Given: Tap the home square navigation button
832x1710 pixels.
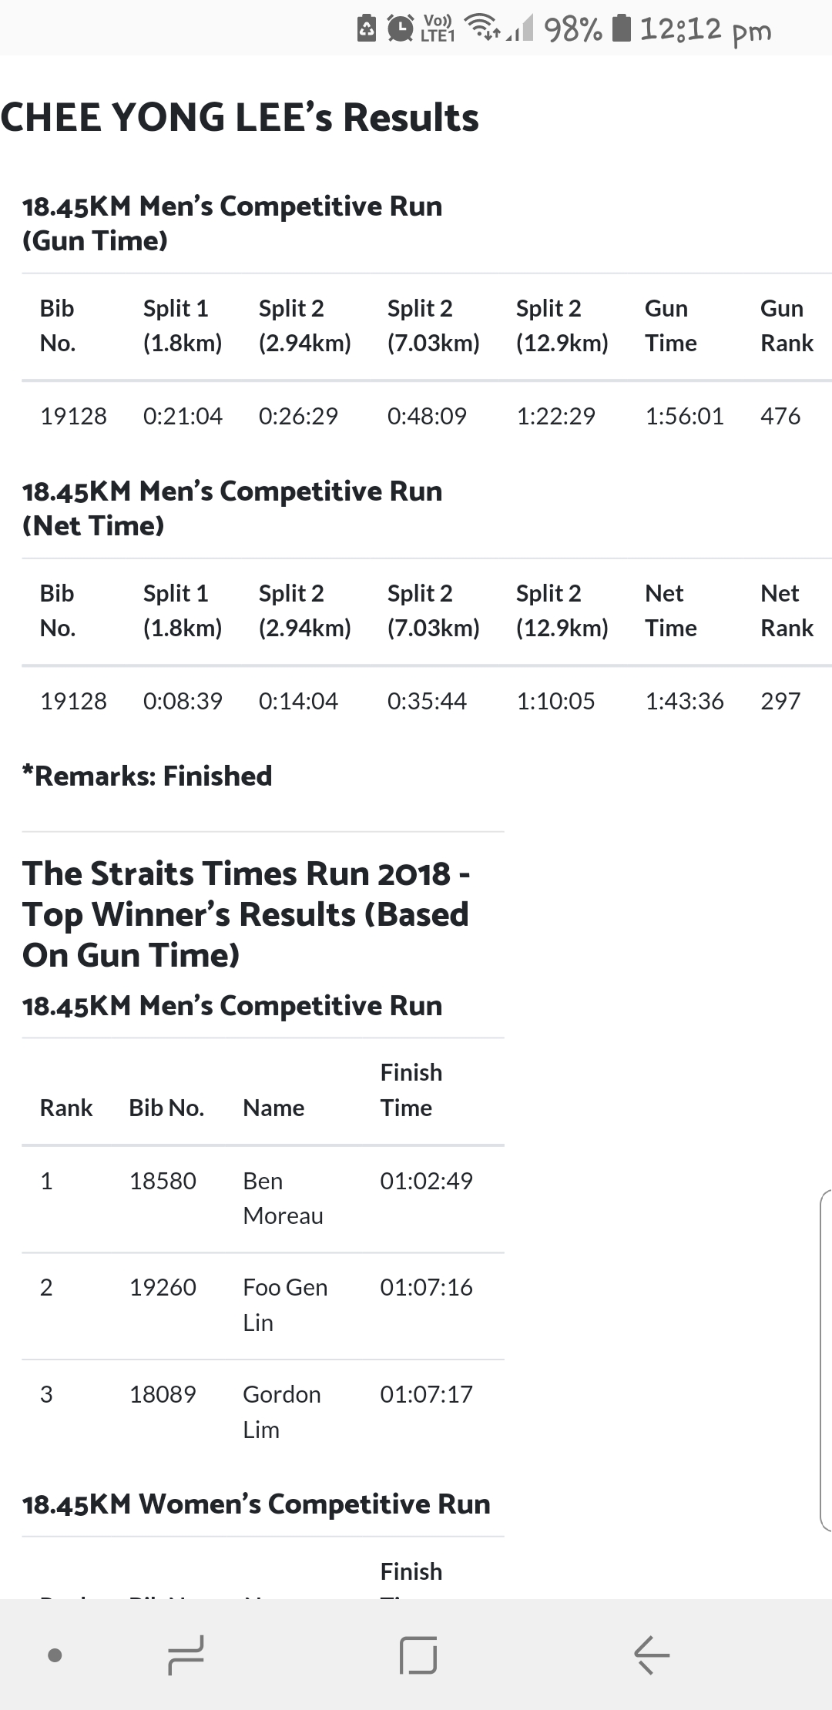Looking at the screenshot, I should (x=418, y=1655).
